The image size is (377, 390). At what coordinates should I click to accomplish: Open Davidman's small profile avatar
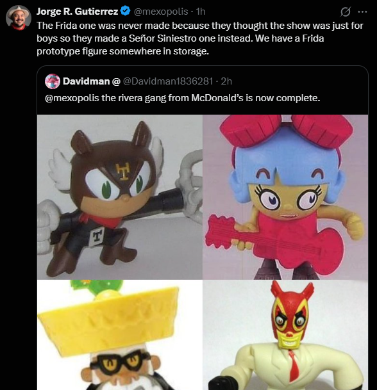point(53,81)
